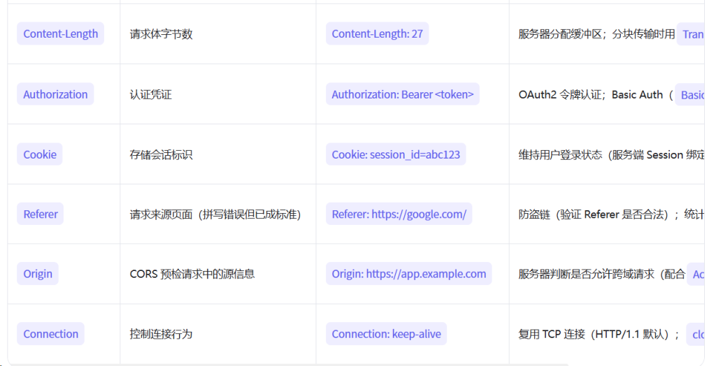Screen dimensions: 716x366
Task: Click the '存储会话标识' description text
Action: coord(161,154)
